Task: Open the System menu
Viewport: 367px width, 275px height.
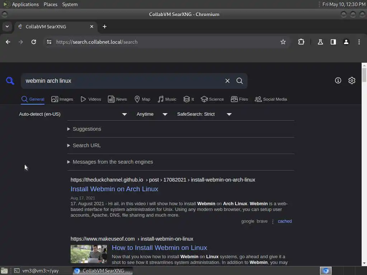Action: click(70, 4)
